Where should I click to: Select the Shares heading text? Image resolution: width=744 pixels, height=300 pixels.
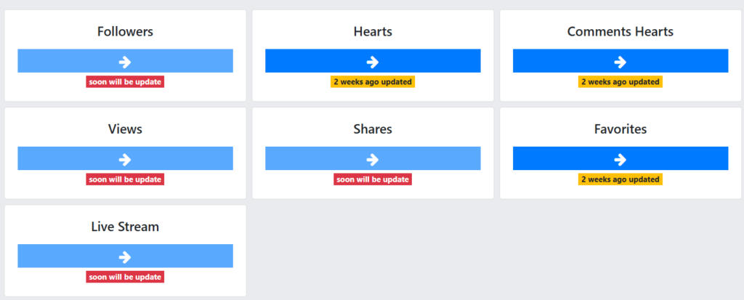point(373,129)
